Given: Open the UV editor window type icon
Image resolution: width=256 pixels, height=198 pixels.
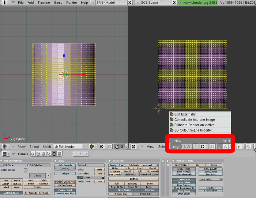Looking at the screenshot, I should click(134, 146).
